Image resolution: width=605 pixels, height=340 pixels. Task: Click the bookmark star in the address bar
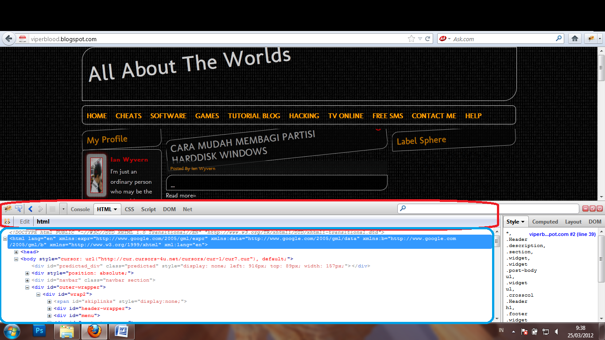[x=411, y=39]
